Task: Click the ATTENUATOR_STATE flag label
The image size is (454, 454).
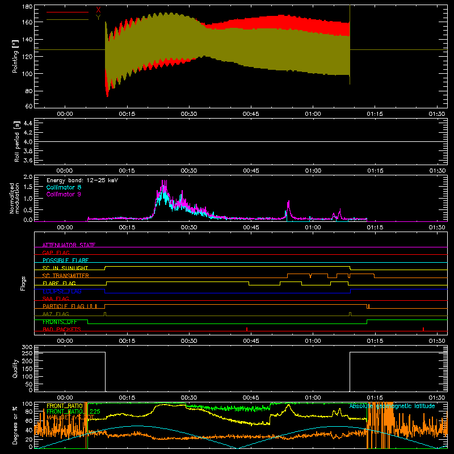Action: 69,245
